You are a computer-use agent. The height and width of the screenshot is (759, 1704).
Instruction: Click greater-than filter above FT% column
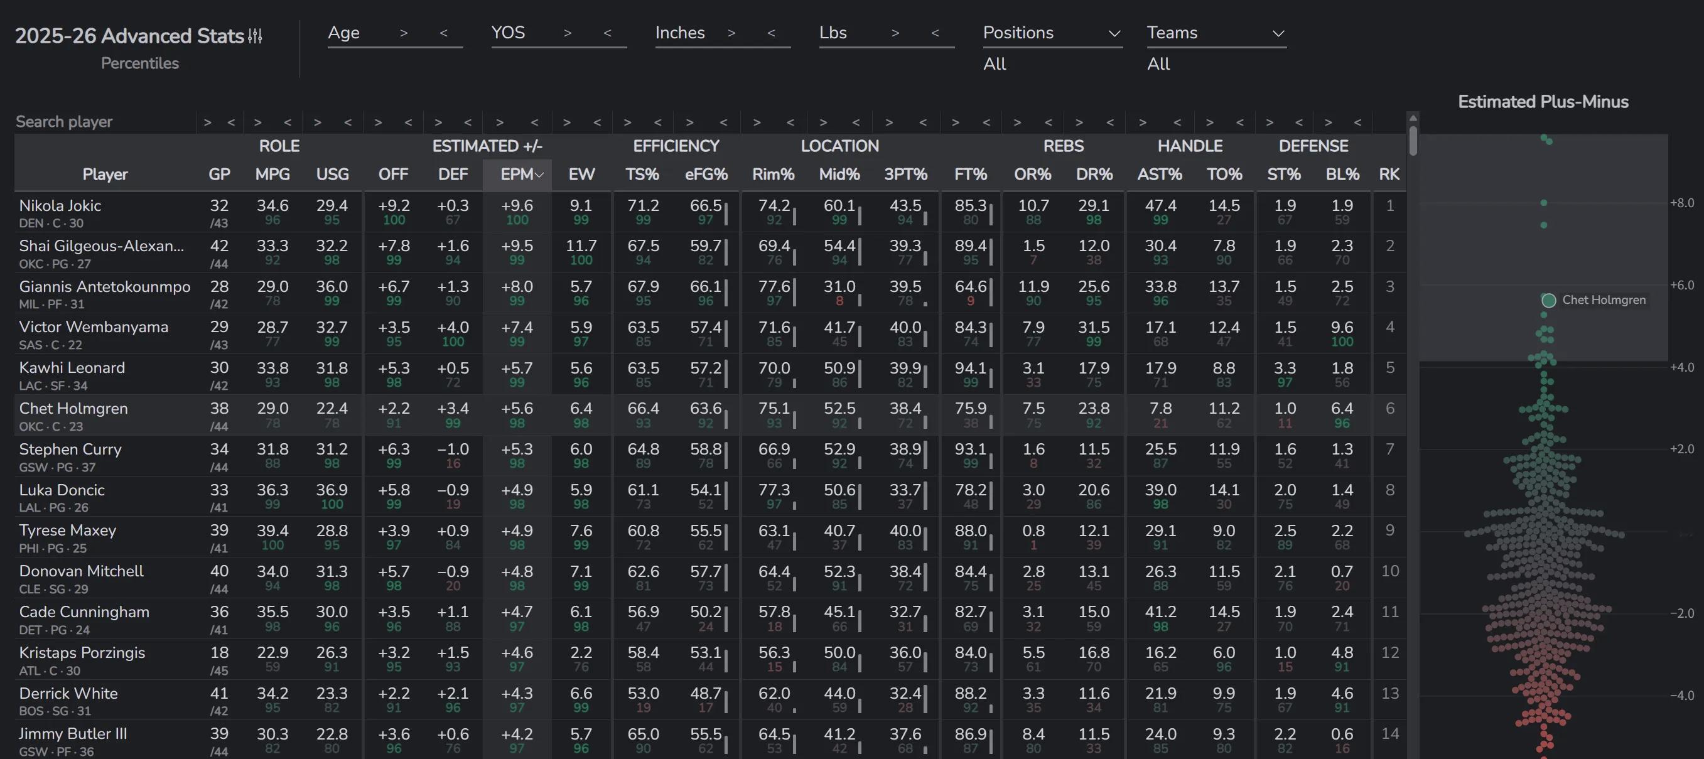click(x=955, y=122)
